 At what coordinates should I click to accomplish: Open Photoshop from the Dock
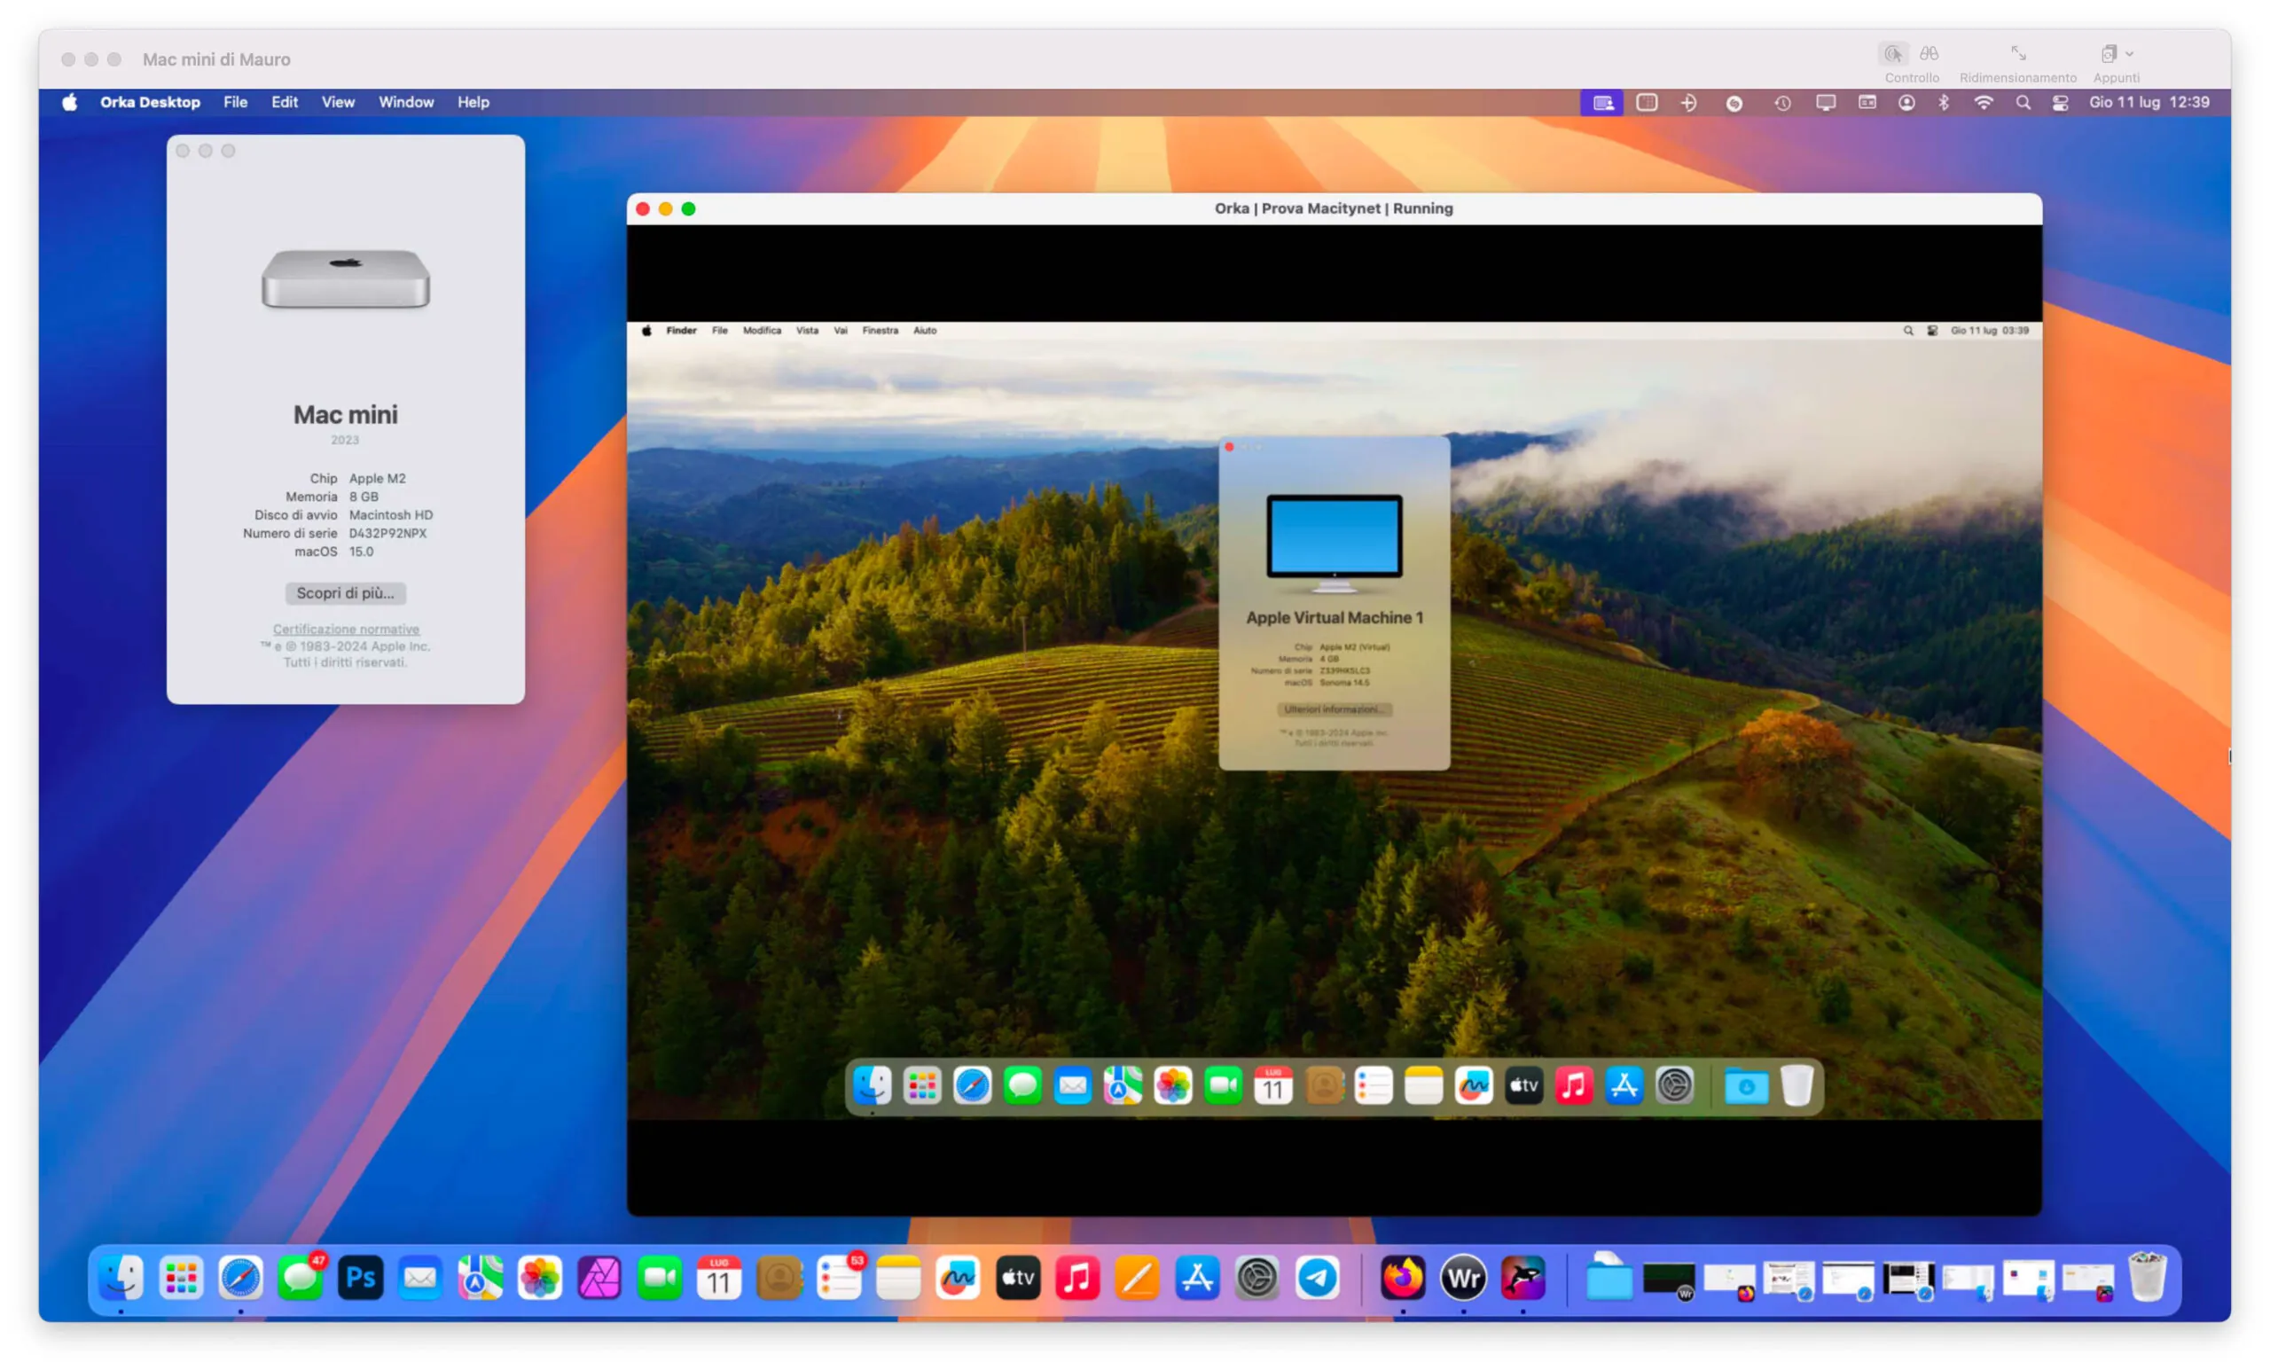click(360, 1279)
